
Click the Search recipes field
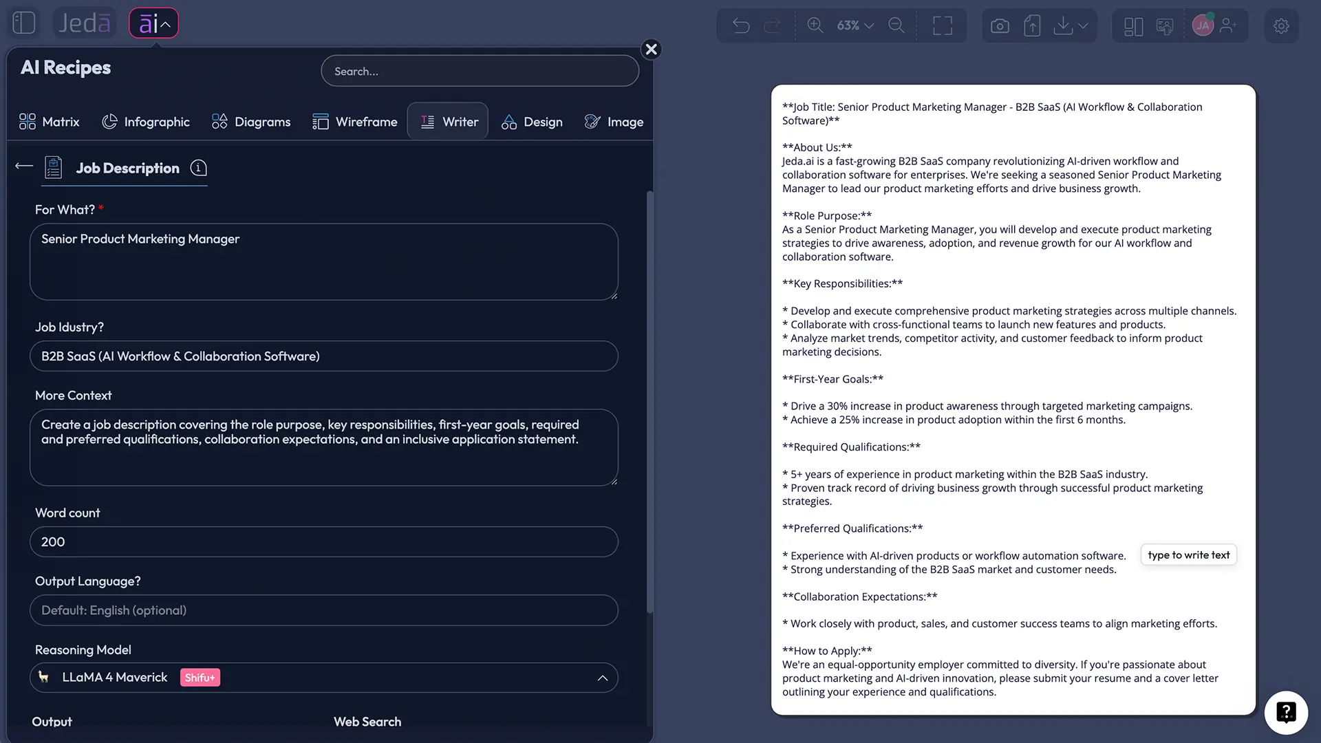coord(480,71)
